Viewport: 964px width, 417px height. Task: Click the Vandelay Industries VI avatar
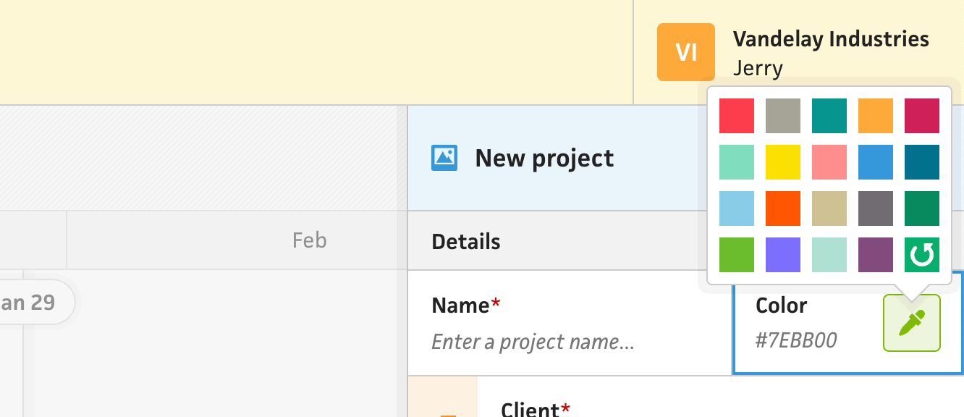pyautogui.click(x=685, y=52)
